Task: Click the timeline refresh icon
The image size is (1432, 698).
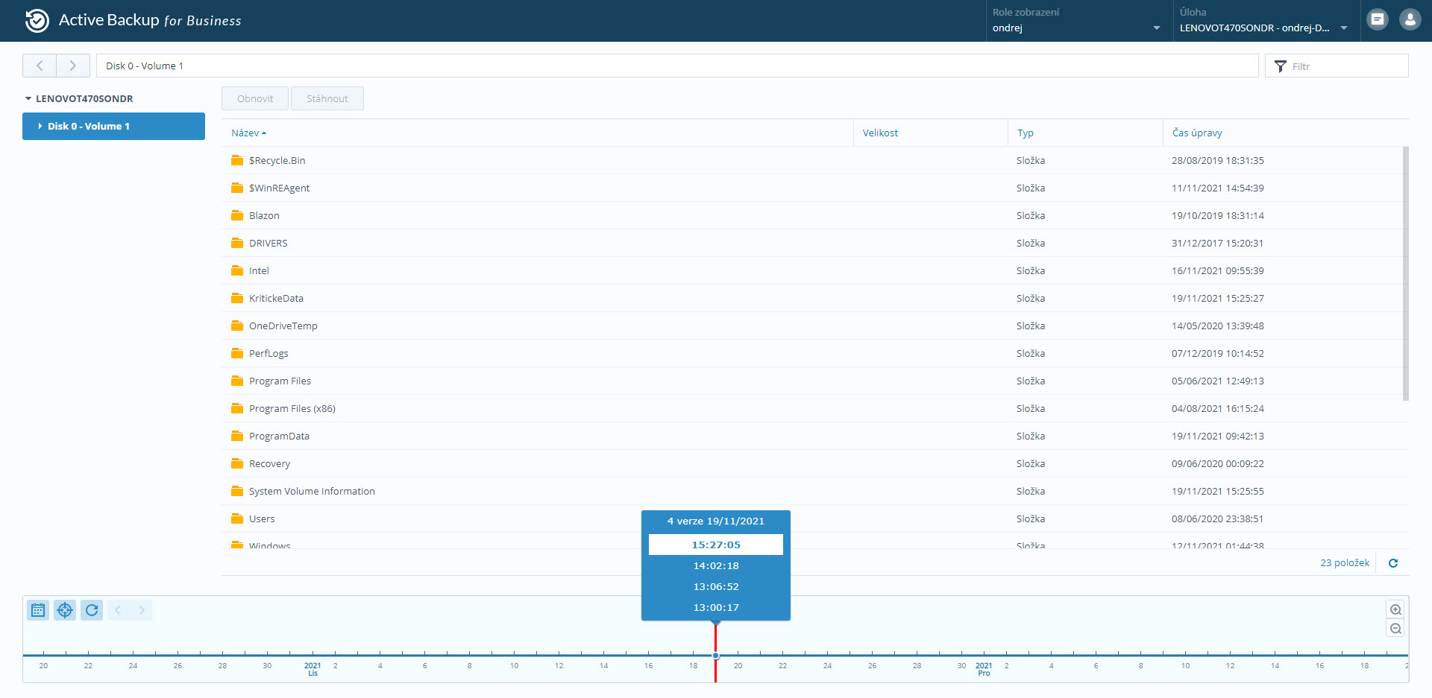Action: (x=92, y=610)
